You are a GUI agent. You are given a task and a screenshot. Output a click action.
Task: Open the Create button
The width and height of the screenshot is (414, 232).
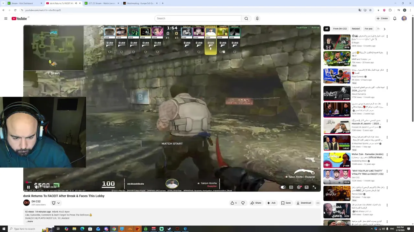[x=382, y=18]
